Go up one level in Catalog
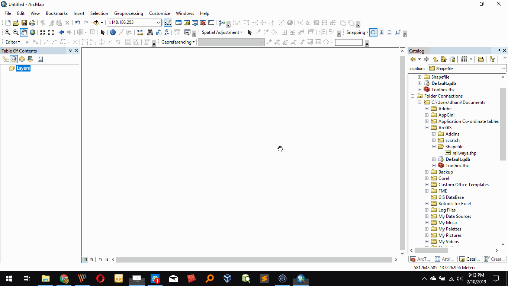This screenshot has width=508, height=286. (435, 59)
